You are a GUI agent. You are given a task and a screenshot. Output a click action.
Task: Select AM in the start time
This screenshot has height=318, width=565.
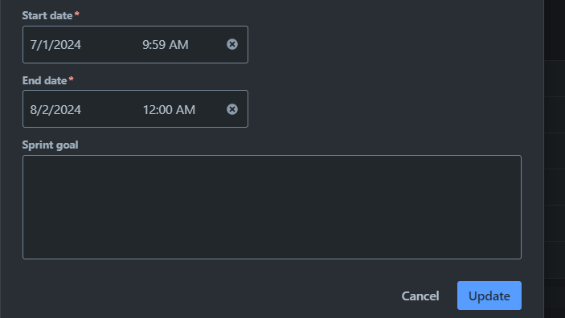178,45
